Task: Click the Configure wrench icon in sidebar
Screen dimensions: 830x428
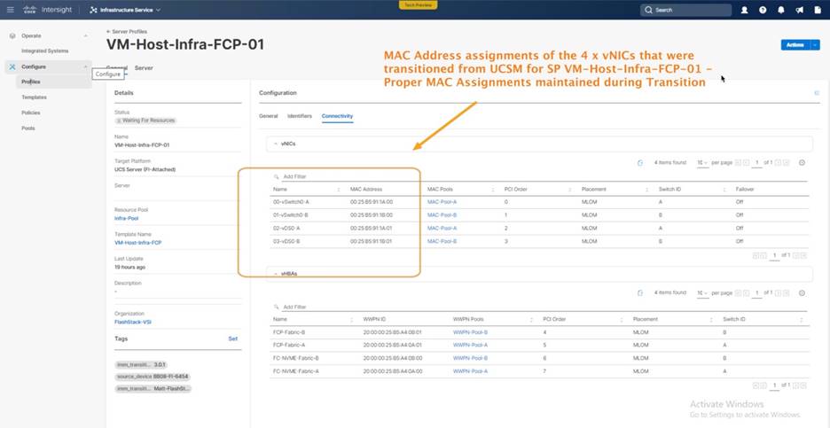Action: (12, 66)
